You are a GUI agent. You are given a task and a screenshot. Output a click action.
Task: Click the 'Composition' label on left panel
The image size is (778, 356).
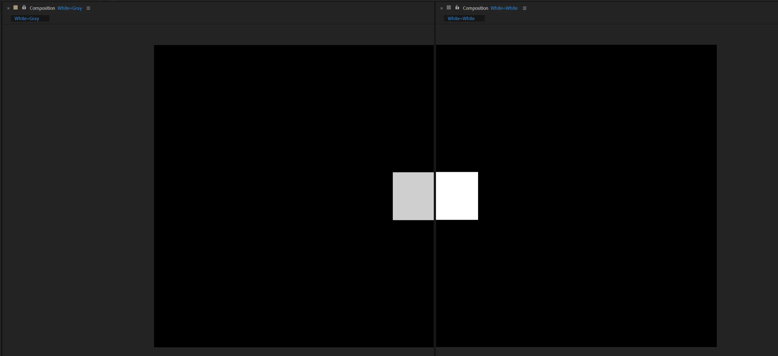(42, 8)
